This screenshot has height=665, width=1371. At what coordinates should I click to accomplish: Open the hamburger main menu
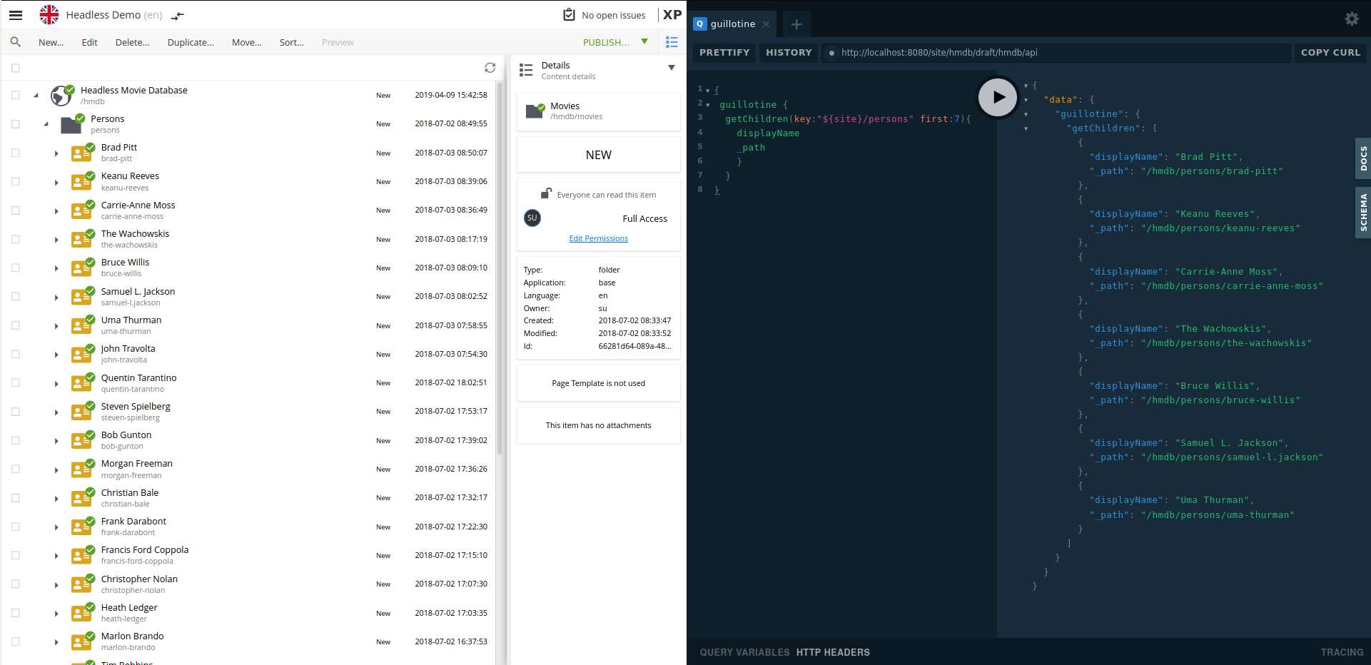[x=16, y=14]
